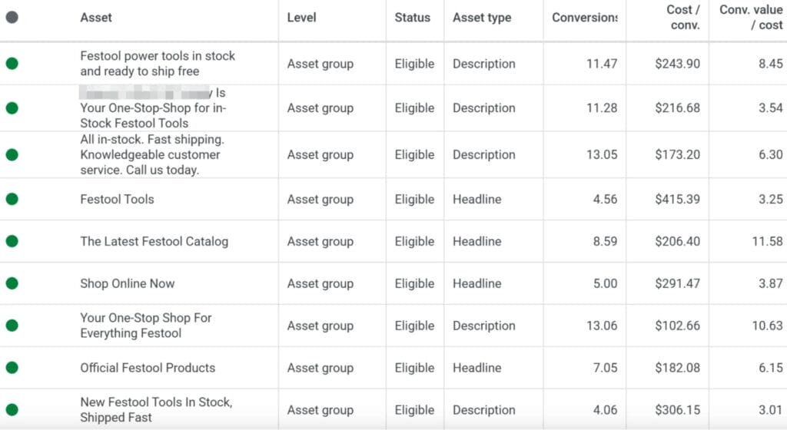The width and height of the screenshot is (787, 430).
Task: Click conversions value 5.00
Action: pos(606,283)
